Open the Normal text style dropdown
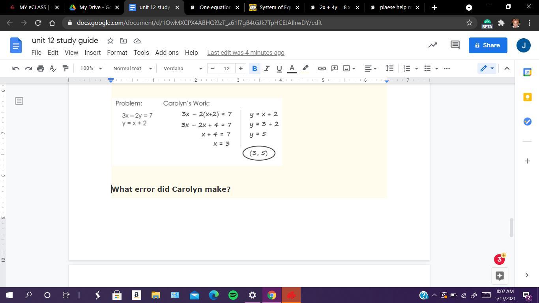Screen dimensions: 539x303 pyautogui.click(x=133, y=68)
